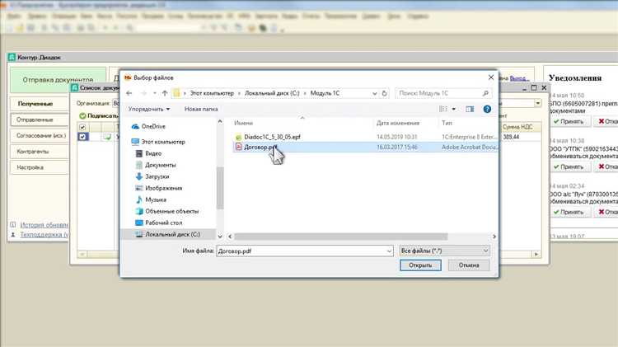Click the forward navigation arrow

143,93
